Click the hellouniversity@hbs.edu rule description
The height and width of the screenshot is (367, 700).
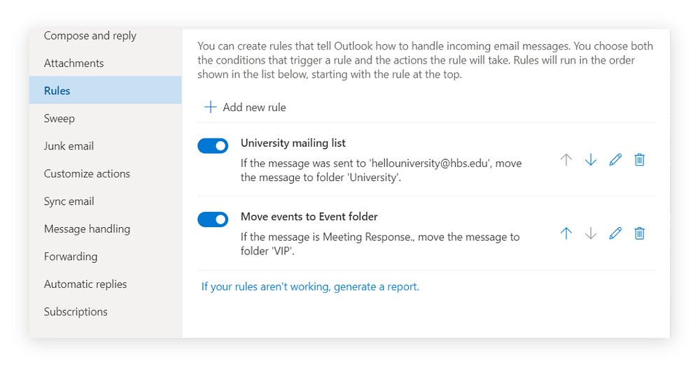381,171
